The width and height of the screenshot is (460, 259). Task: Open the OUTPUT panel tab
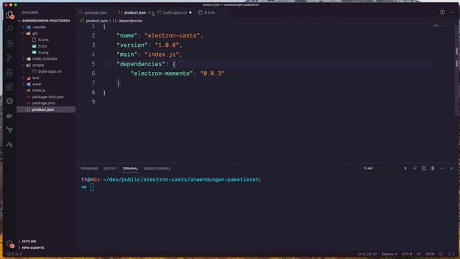(110, 168)
